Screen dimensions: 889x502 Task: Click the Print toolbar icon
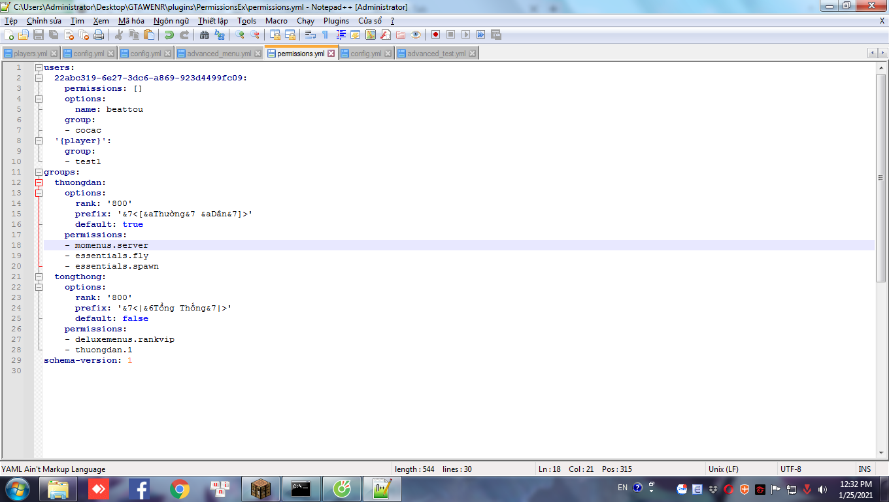[x=99, y=35]
